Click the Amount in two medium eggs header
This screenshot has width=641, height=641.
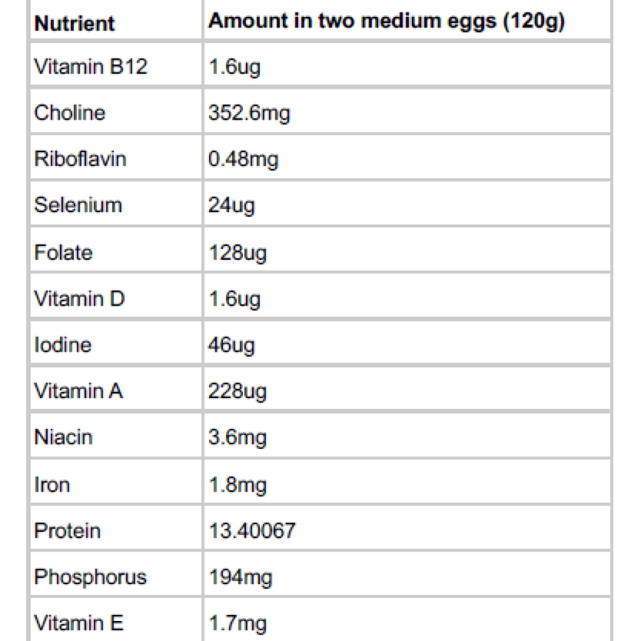tap(386, 21)
